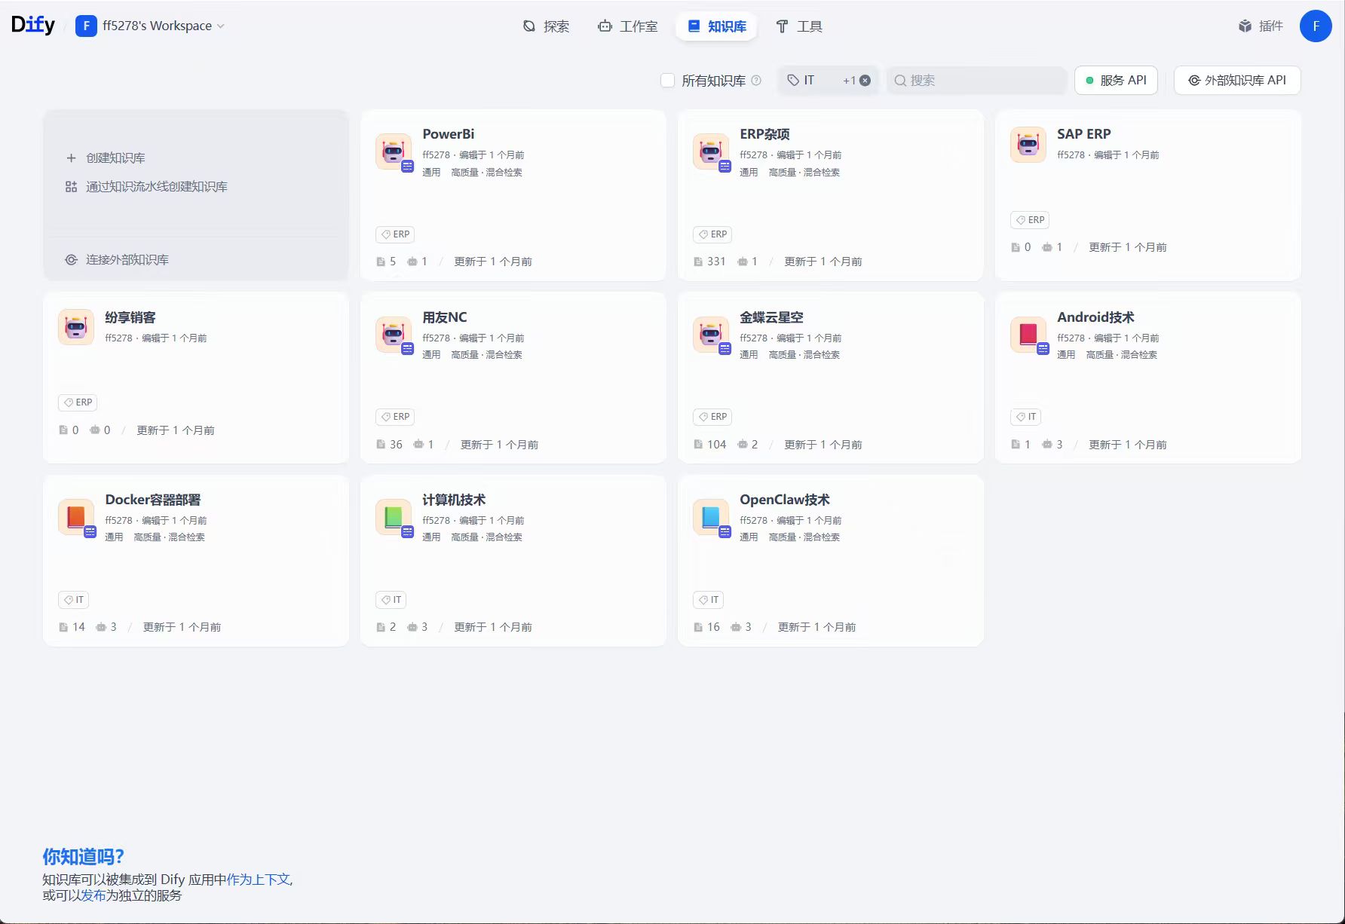Click the IT tag on 计算机技术 card
Image resolution: width=1345 pixels, height=924 pixels.
[x=391, y=600]
